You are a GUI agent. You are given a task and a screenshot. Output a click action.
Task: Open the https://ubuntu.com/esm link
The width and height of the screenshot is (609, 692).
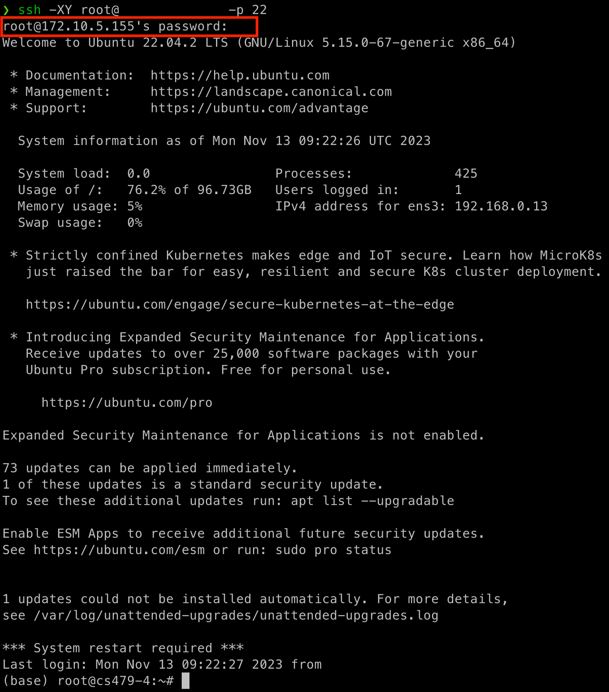119,550
